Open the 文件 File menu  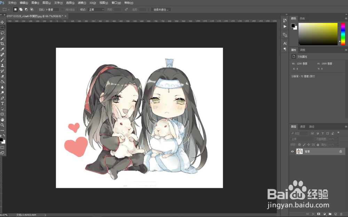(x=12, y=3)
